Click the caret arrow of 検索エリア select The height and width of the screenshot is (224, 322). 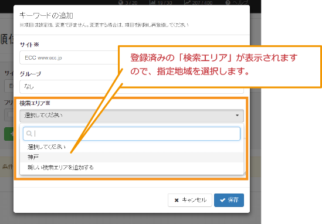pos(237,116)
